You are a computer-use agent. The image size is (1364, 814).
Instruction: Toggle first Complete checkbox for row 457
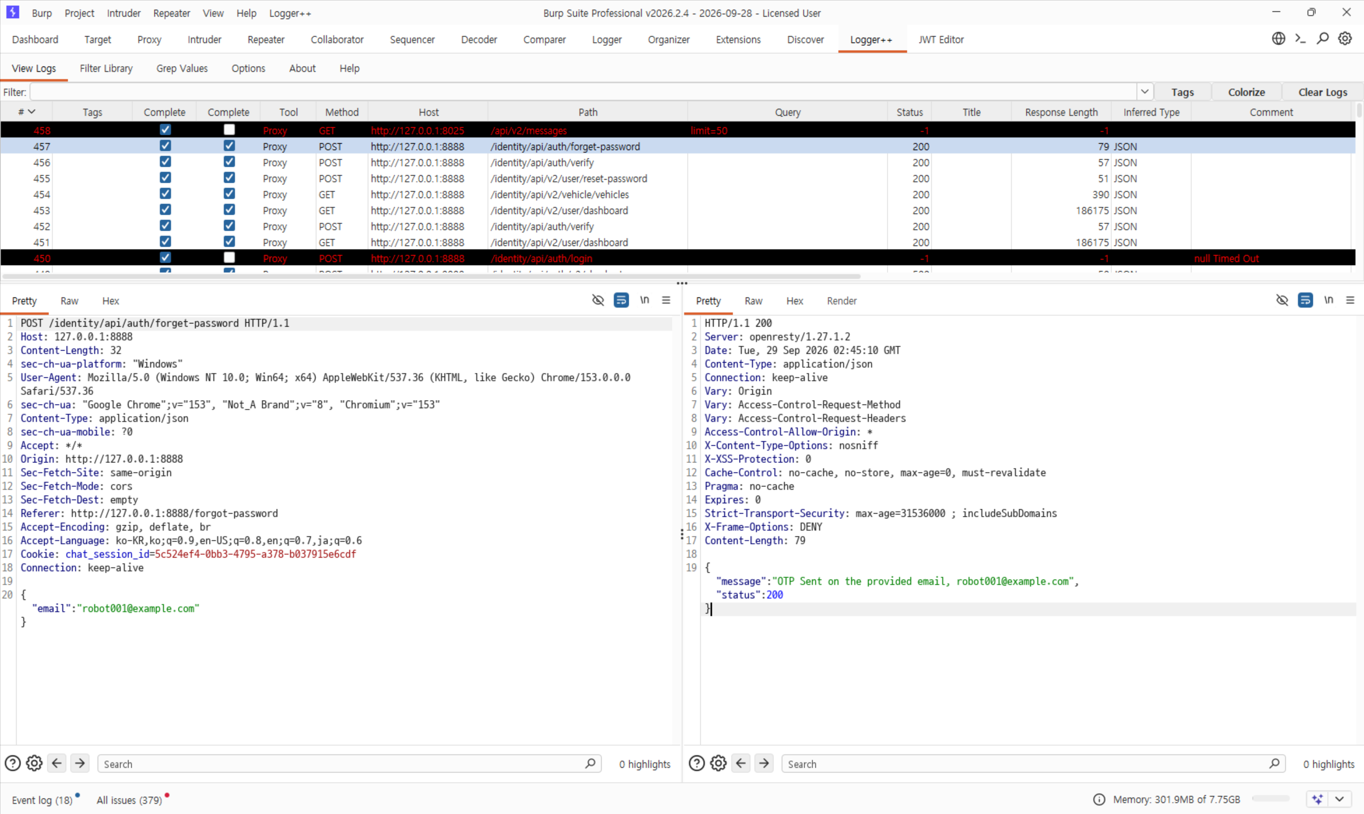click(165, 145)
